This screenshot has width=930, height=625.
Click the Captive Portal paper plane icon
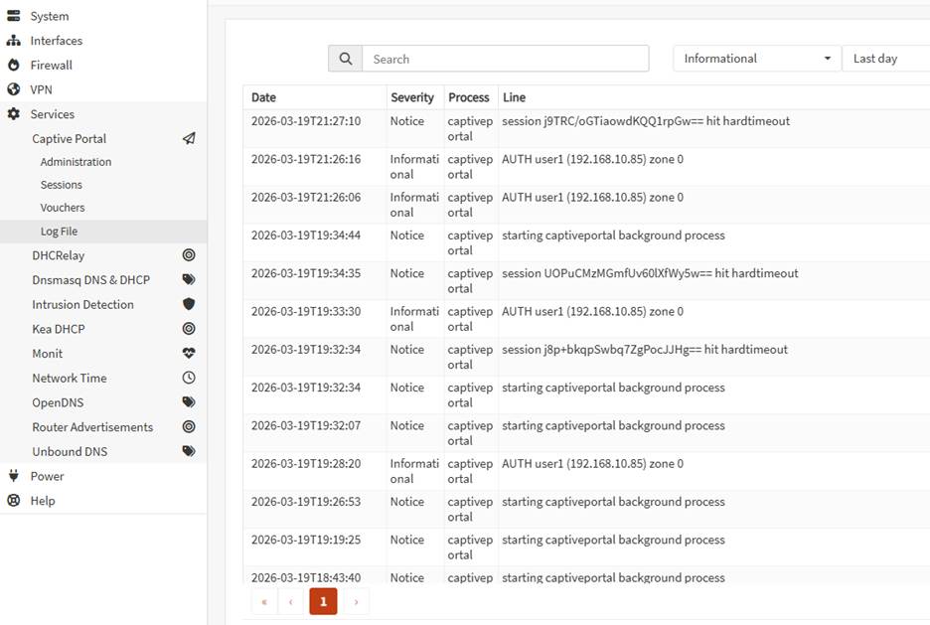(189, 139)
